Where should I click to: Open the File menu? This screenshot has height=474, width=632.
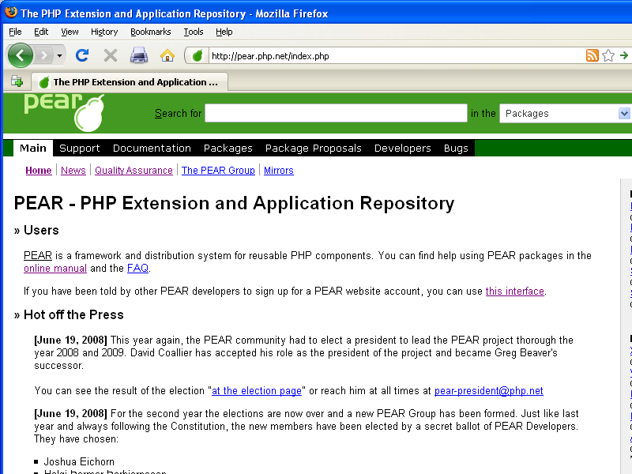tap(15, 32)
